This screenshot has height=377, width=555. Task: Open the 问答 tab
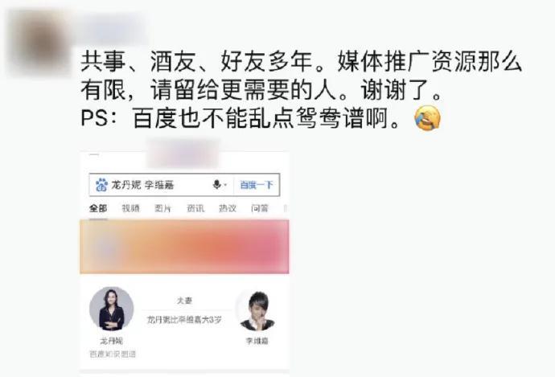point(260,208)
